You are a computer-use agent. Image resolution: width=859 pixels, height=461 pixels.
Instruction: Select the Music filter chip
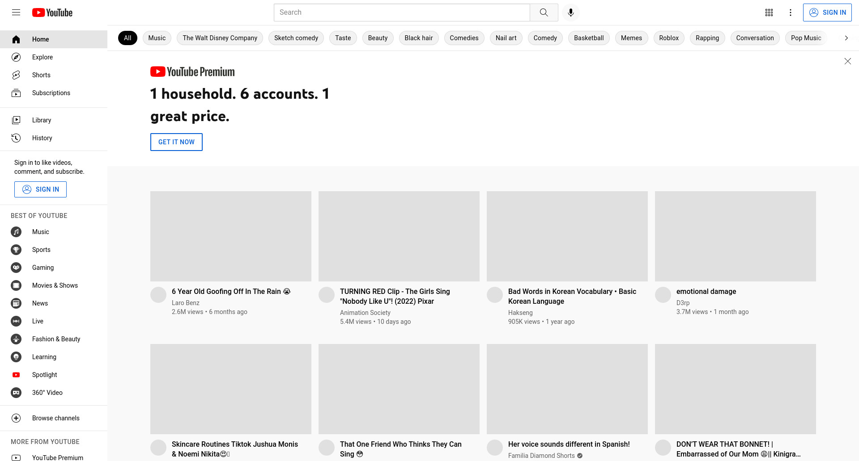click(x=157, y=38)
